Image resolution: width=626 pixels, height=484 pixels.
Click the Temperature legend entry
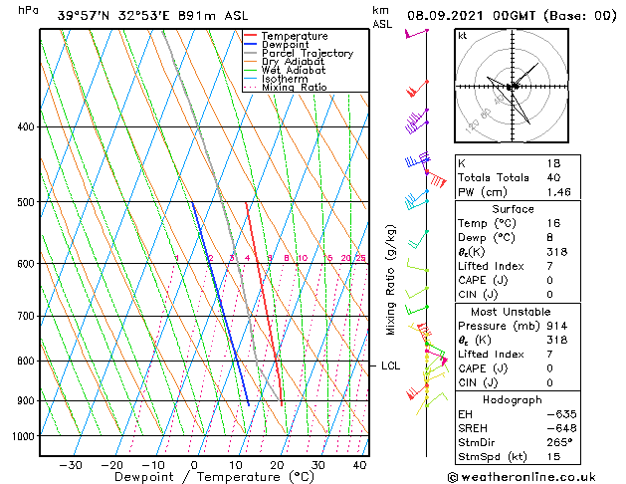tap(295, 36)
